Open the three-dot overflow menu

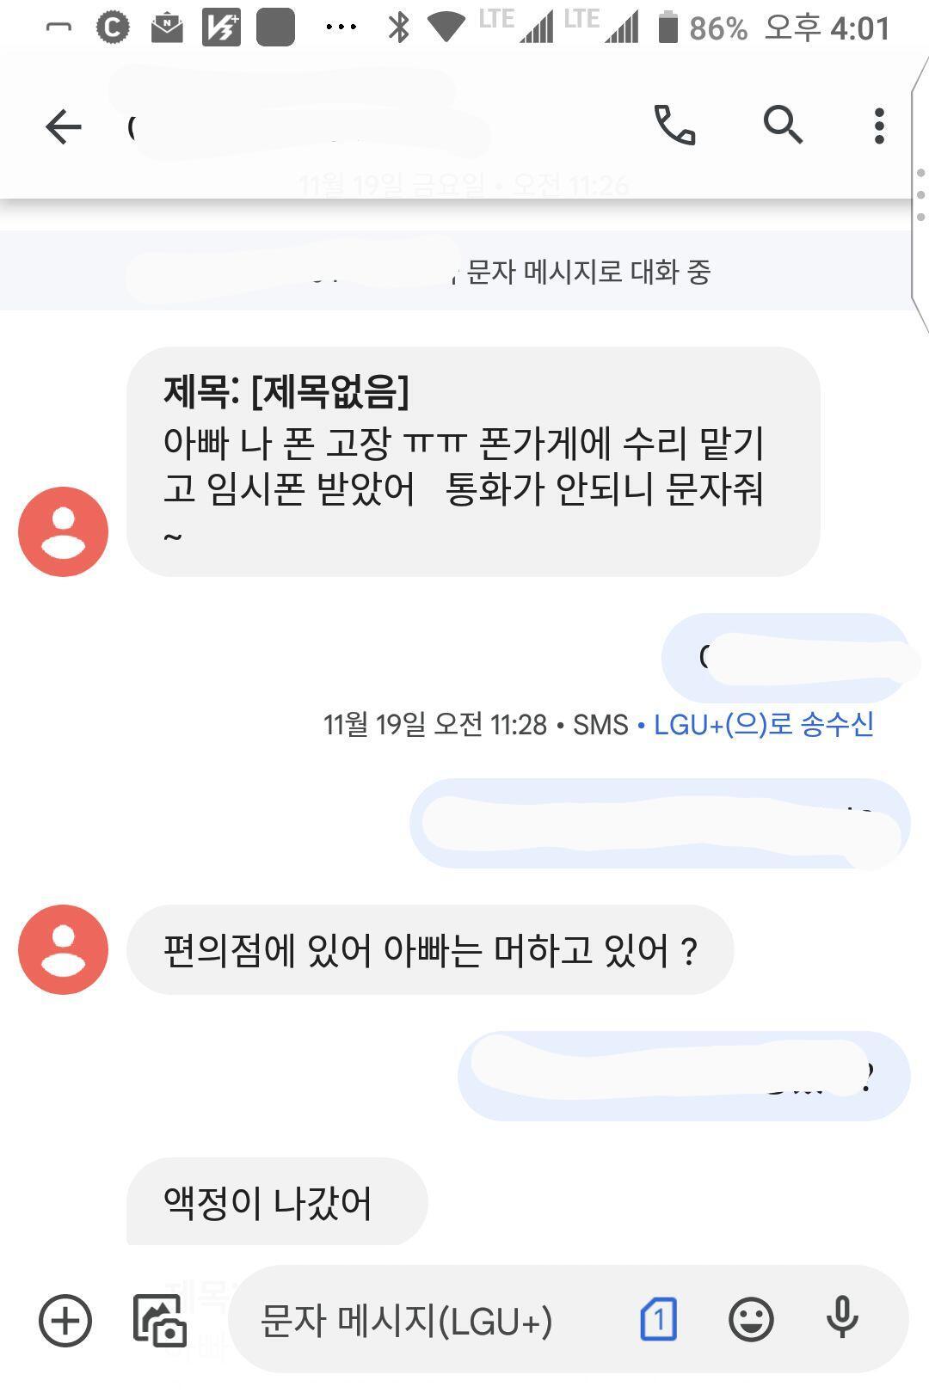[x=878, y=126]
